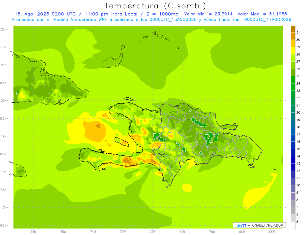Click the '20N' latitude axis label
This screenshot has width=305, height=235.
(4, 101)
